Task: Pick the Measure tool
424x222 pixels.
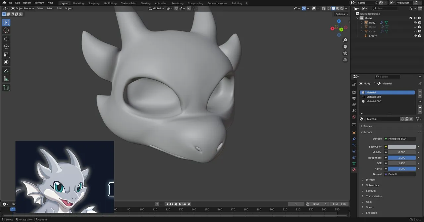Action: click(6, 79)
